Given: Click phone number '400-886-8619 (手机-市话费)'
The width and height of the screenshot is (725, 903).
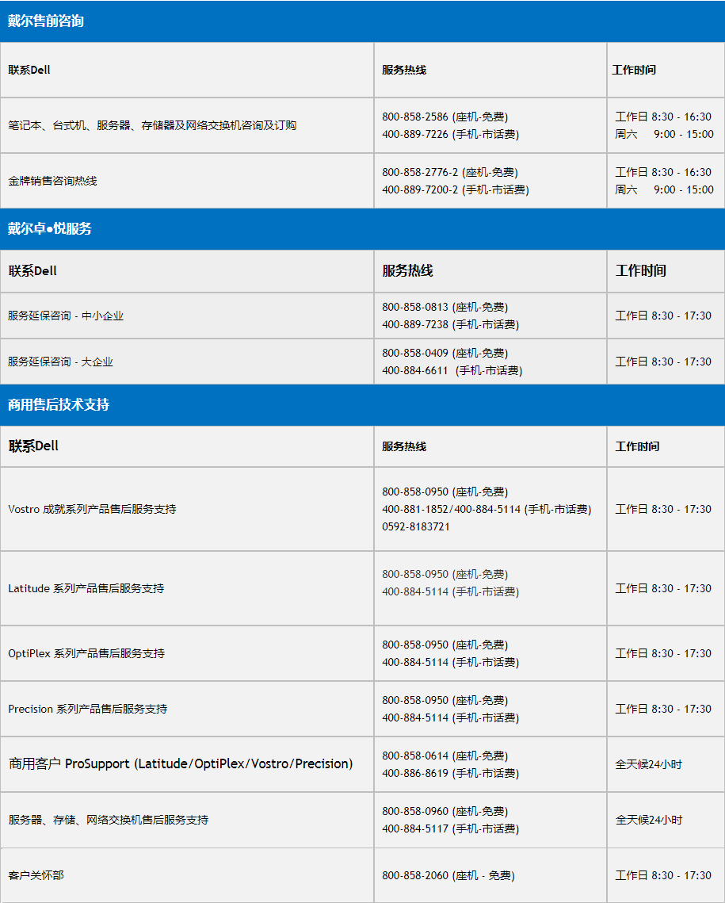Looking at the screenshot, I should pos(451,773).
